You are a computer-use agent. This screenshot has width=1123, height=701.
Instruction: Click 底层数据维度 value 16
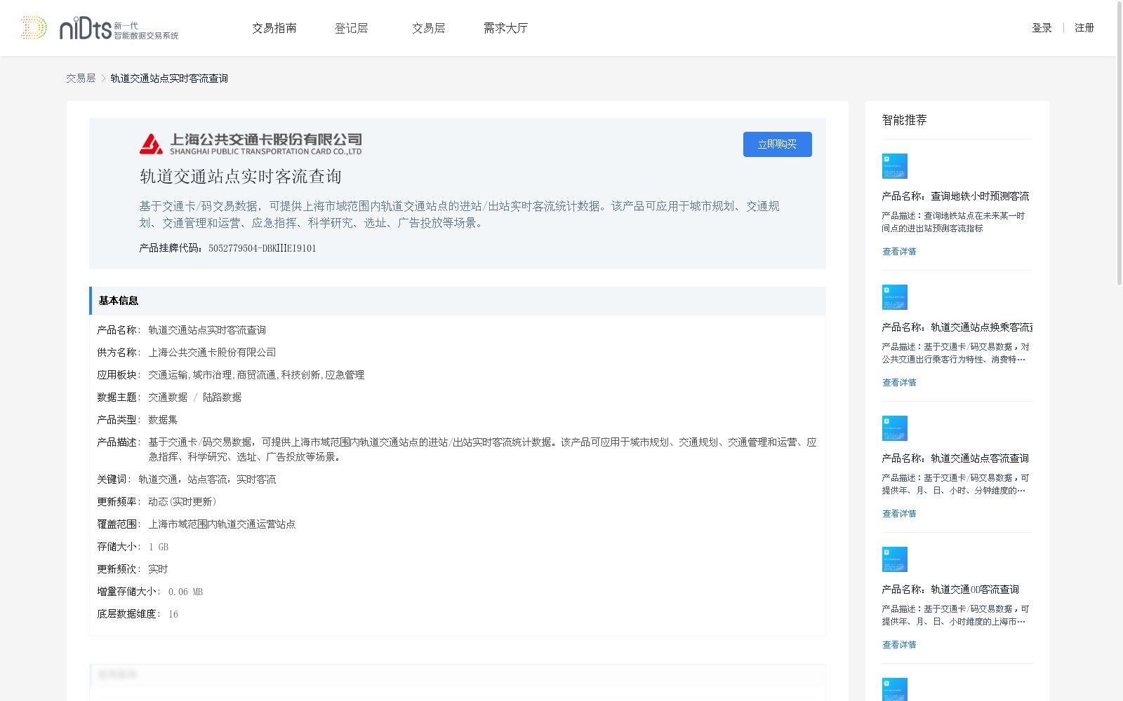point(173,614)
